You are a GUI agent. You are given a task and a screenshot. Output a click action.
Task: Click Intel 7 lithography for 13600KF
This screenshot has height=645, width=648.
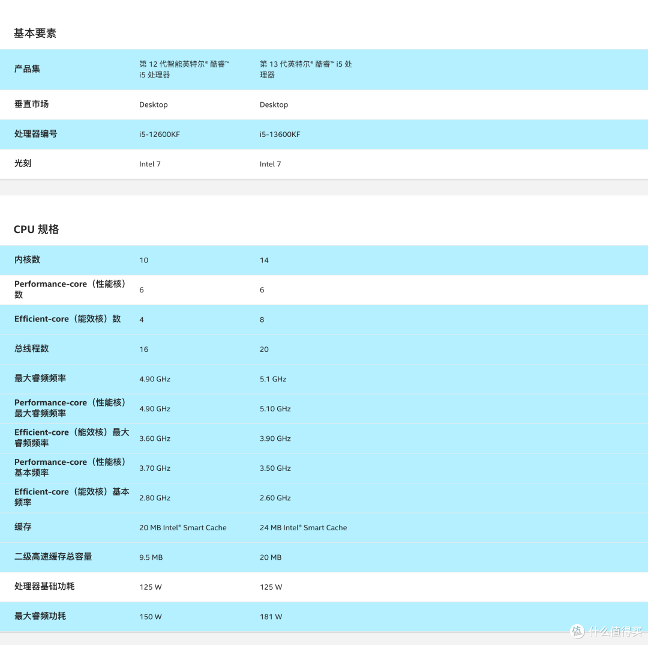(270, 164)
